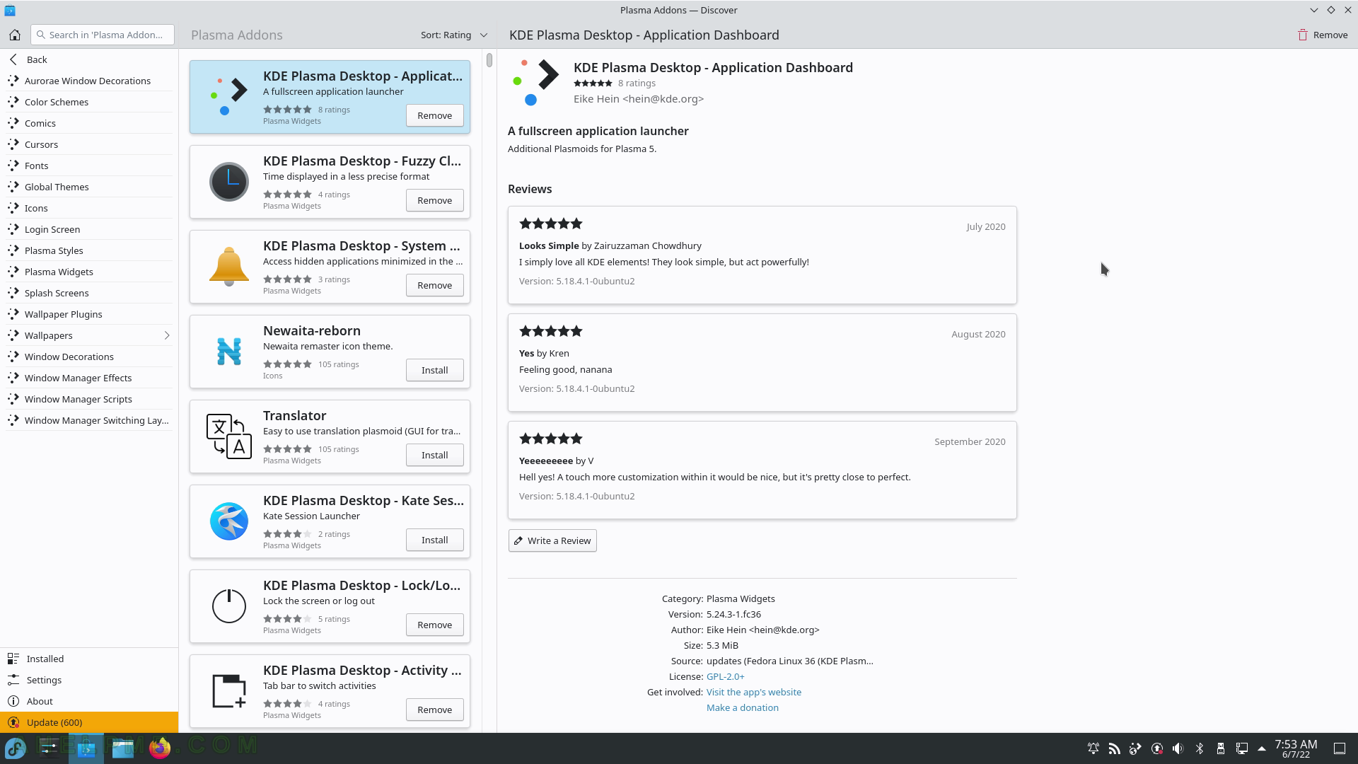Open the clock showing 7:53 AM

1296,748
